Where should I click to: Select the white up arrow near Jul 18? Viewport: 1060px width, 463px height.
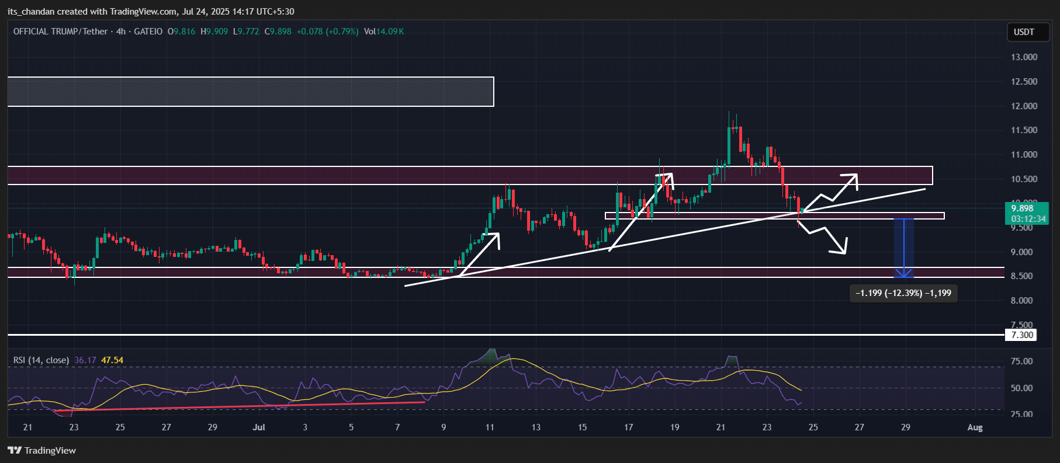640,211
